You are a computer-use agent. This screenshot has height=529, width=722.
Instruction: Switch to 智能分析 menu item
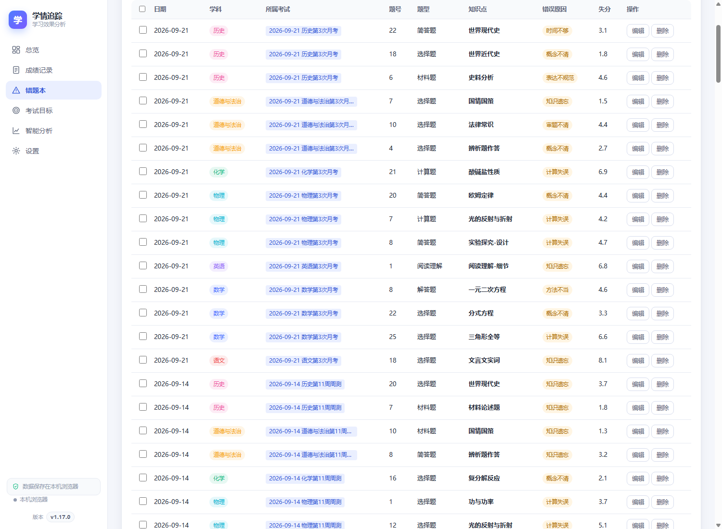click(x=53, y=131)
